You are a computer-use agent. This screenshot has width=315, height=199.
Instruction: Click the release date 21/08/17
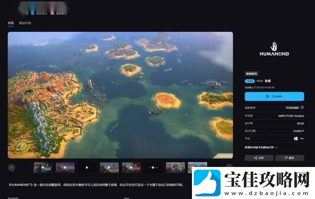[x=298, y=131]
